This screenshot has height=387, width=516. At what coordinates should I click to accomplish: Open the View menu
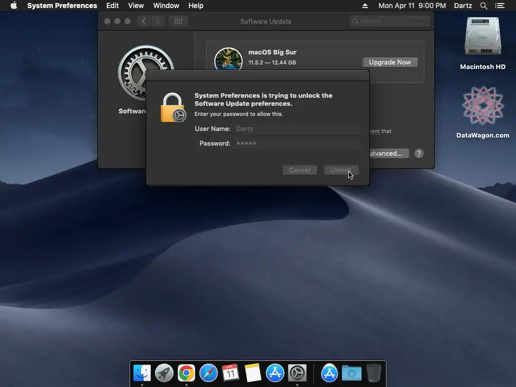click(x=136, y=6)
